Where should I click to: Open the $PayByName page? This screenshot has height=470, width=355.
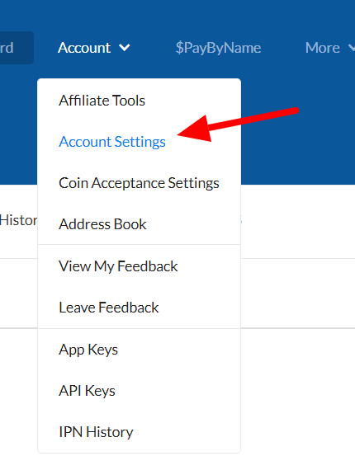pos(218,48)
